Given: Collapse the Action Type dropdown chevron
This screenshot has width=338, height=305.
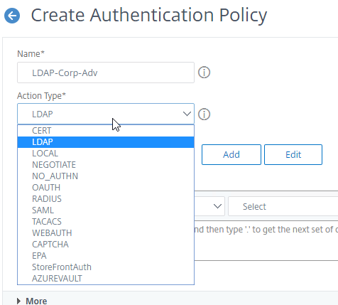Looking at the screenshot, I should coord(187,114).
